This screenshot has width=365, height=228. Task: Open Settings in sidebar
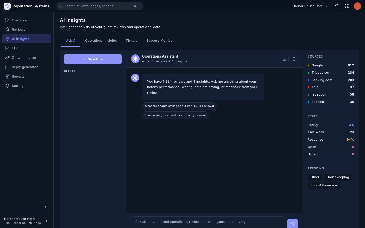pyautogui.click(x=27, y=86)
